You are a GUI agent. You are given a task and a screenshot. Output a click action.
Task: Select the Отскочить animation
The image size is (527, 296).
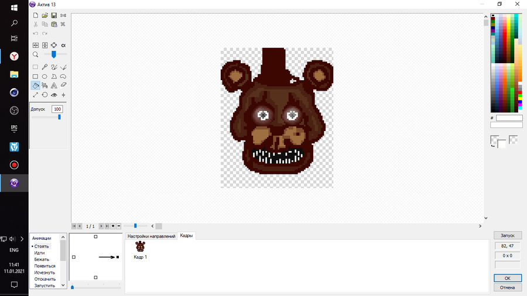click(45, 279)
